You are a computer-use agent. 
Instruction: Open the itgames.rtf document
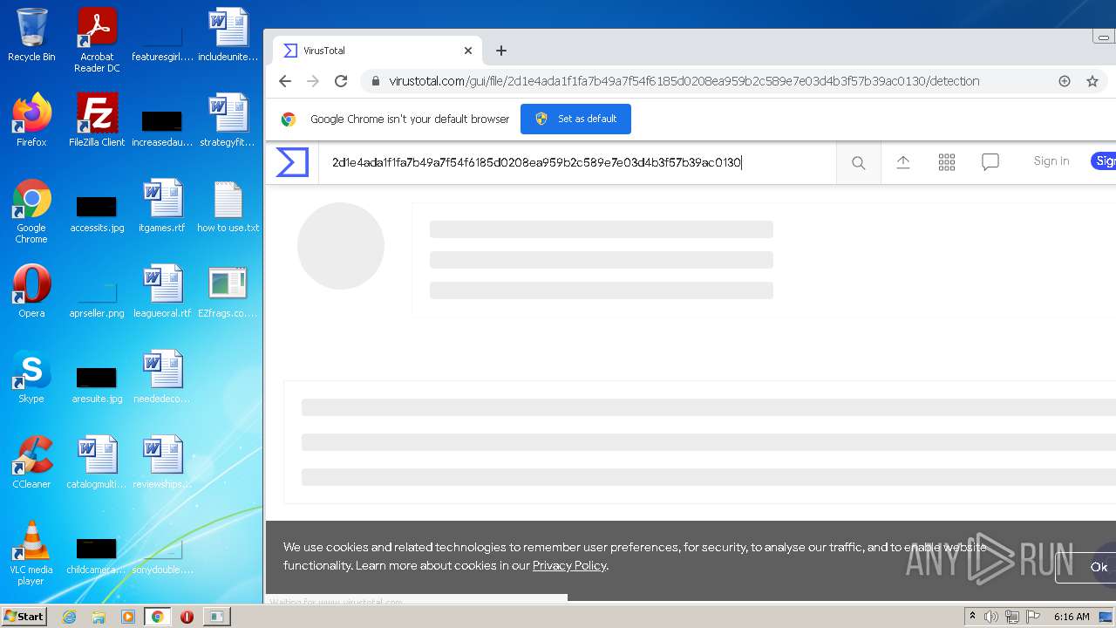coord(162,206)
